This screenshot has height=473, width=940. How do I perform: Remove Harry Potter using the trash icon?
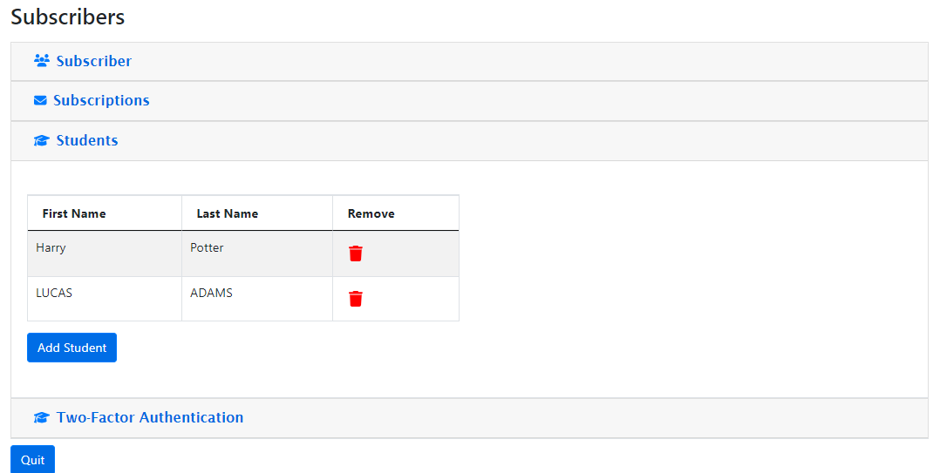[x=356, y=253]
